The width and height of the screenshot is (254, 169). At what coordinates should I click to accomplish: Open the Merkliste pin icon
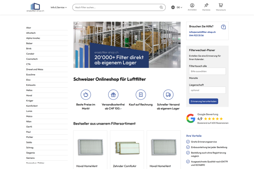206,5
